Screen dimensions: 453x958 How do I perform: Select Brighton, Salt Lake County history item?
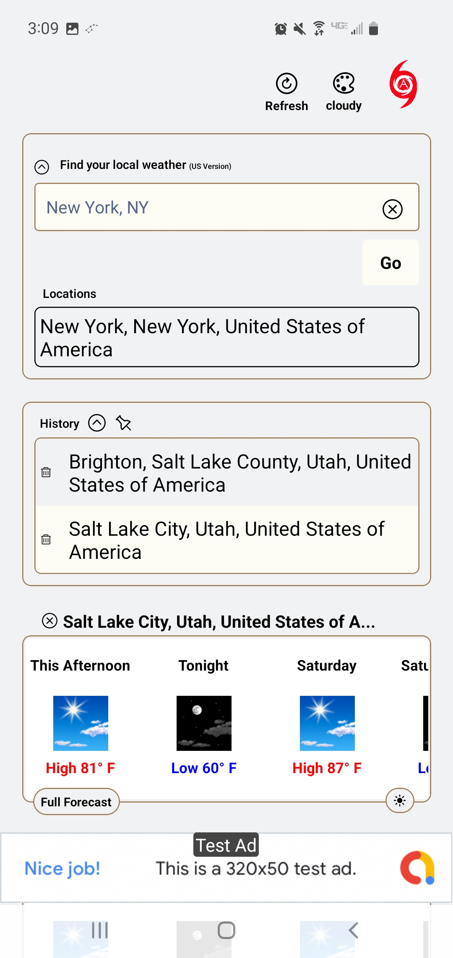(239, 473)
